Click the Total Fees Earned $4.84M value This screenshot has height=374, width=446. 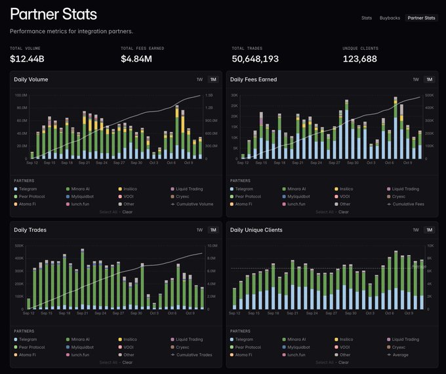point(136,59)
